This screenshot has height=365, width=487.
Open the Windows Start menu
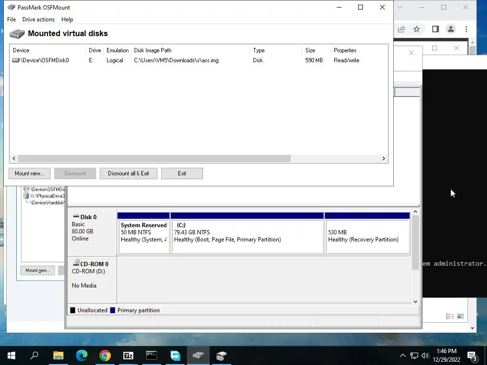click(11, 355)
